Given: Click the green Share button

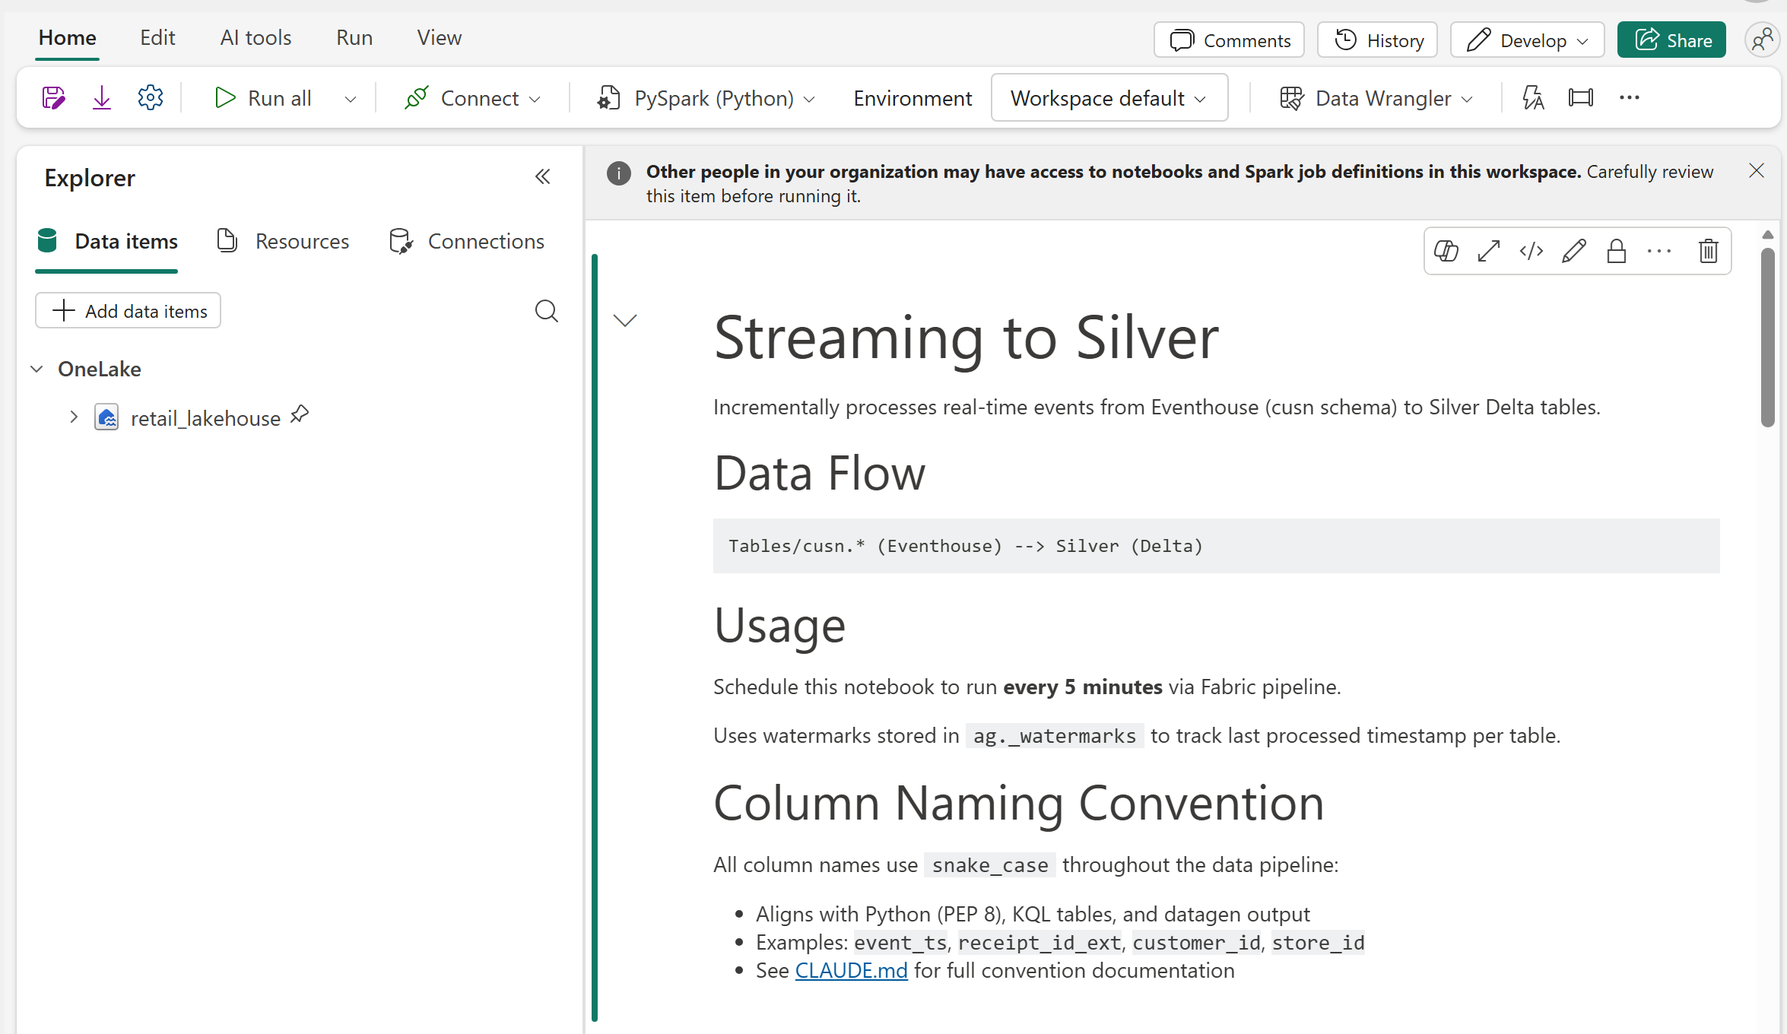Looking at the screenshot, I should pos(1671,40).
